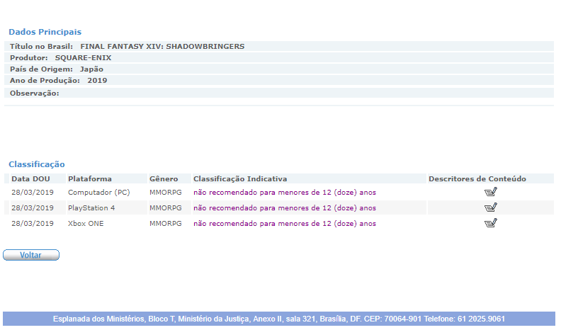Open the PlayStation 4 classification rating link
Viewport: 561px width, 330px height.
pyautogui.click(x=285, y=207)
